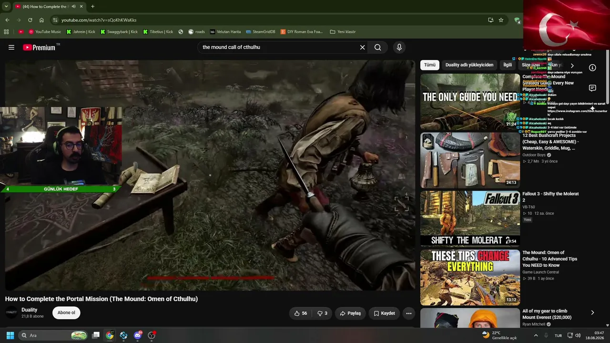Open the browser home page button
Screen dimensions: 610x343
click(x=41, y=20)
